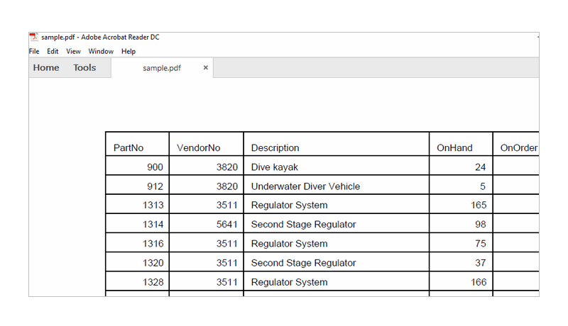The width and height of the screenshot is (568, 326).
Task: Click the OnHand value 165
Action: click(x=479, y=206)
